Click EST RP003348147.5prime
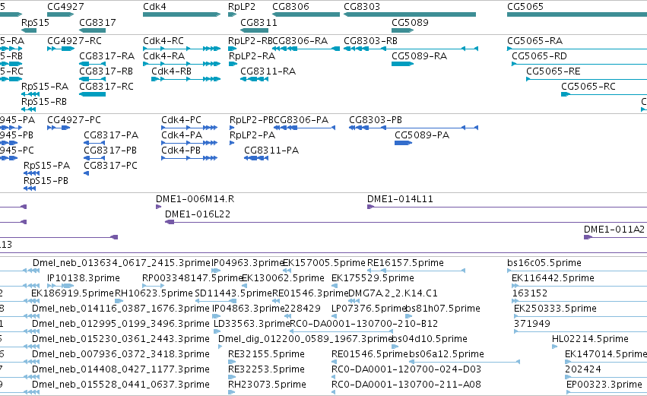Viewport: 647px width, 396px height. (192, 278)
